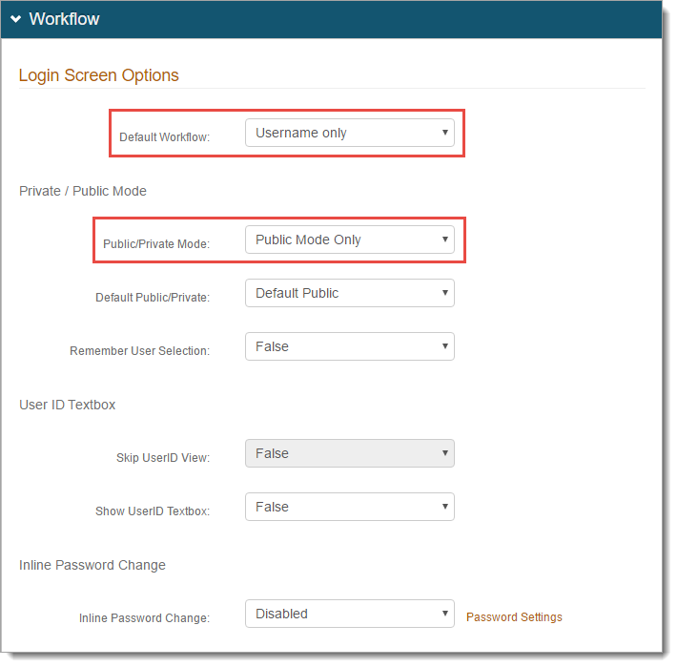The image size is (677, 667).
Task: Click the "Inline Password Change:" field label with colon
Action: point(144,618)
